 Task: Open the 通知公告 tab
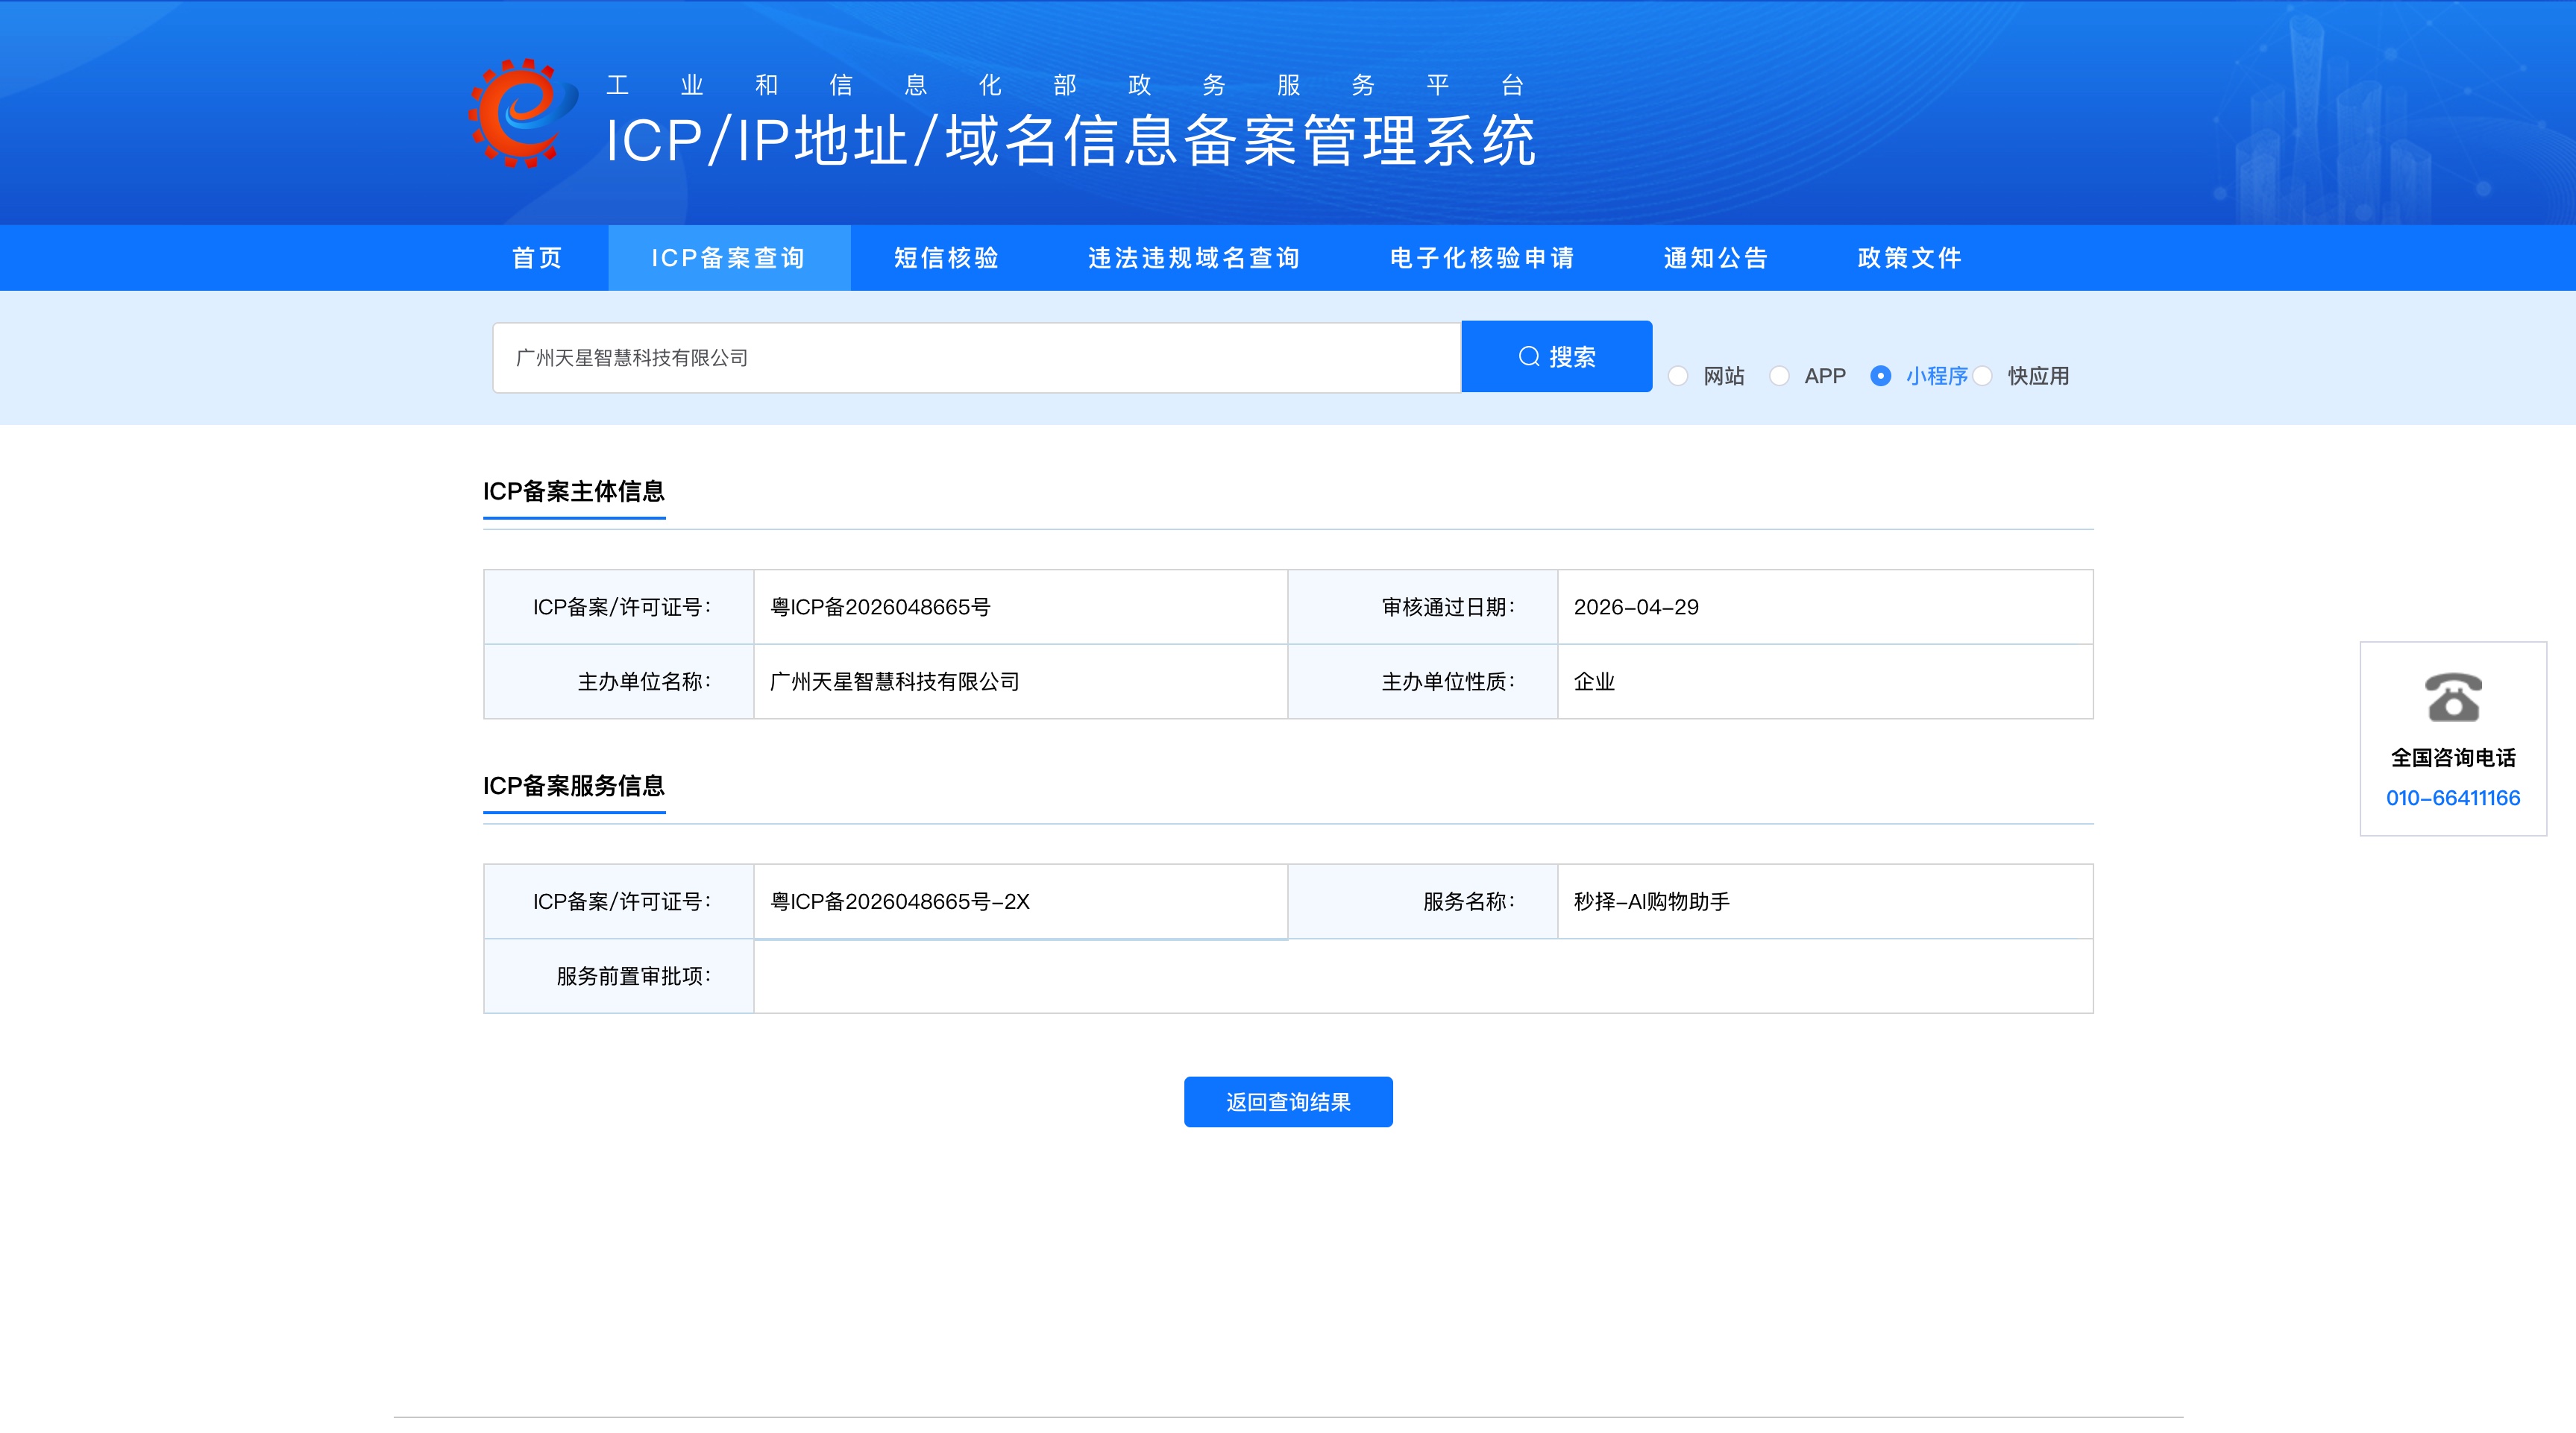point(1716,258)
